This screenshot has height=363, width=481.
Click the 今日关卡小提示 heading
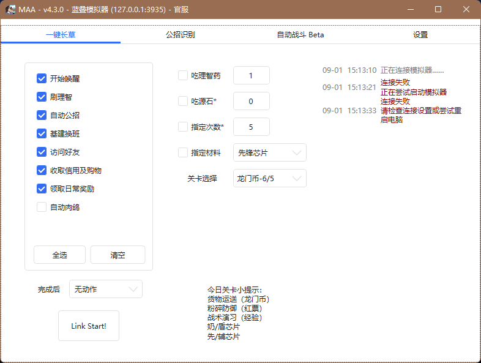234,290
